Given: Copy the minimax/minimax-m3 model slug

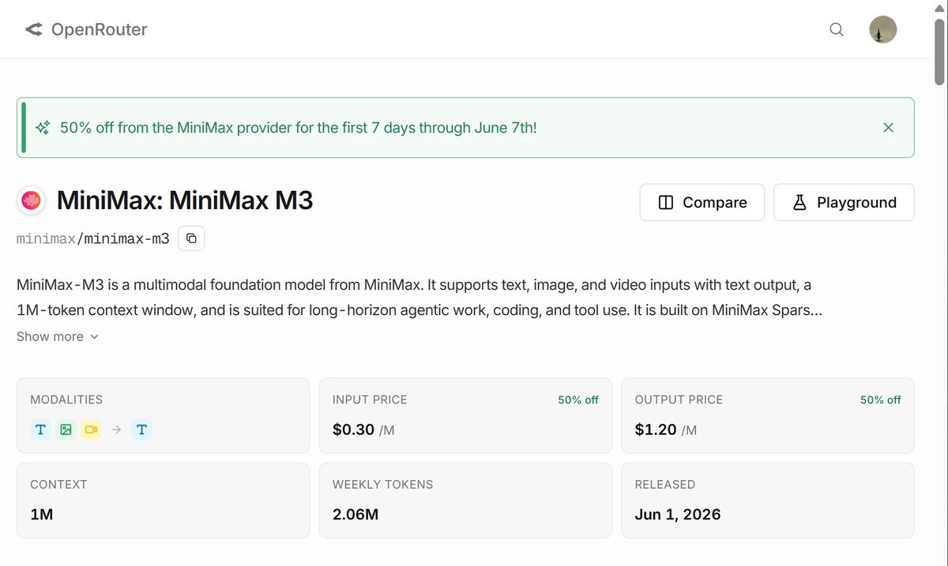Looking at the screenshot, I should click(x=191, y=238).
